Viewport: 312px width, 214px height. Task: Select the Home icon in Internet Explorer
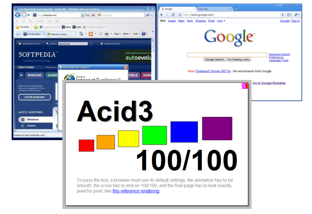81,34
